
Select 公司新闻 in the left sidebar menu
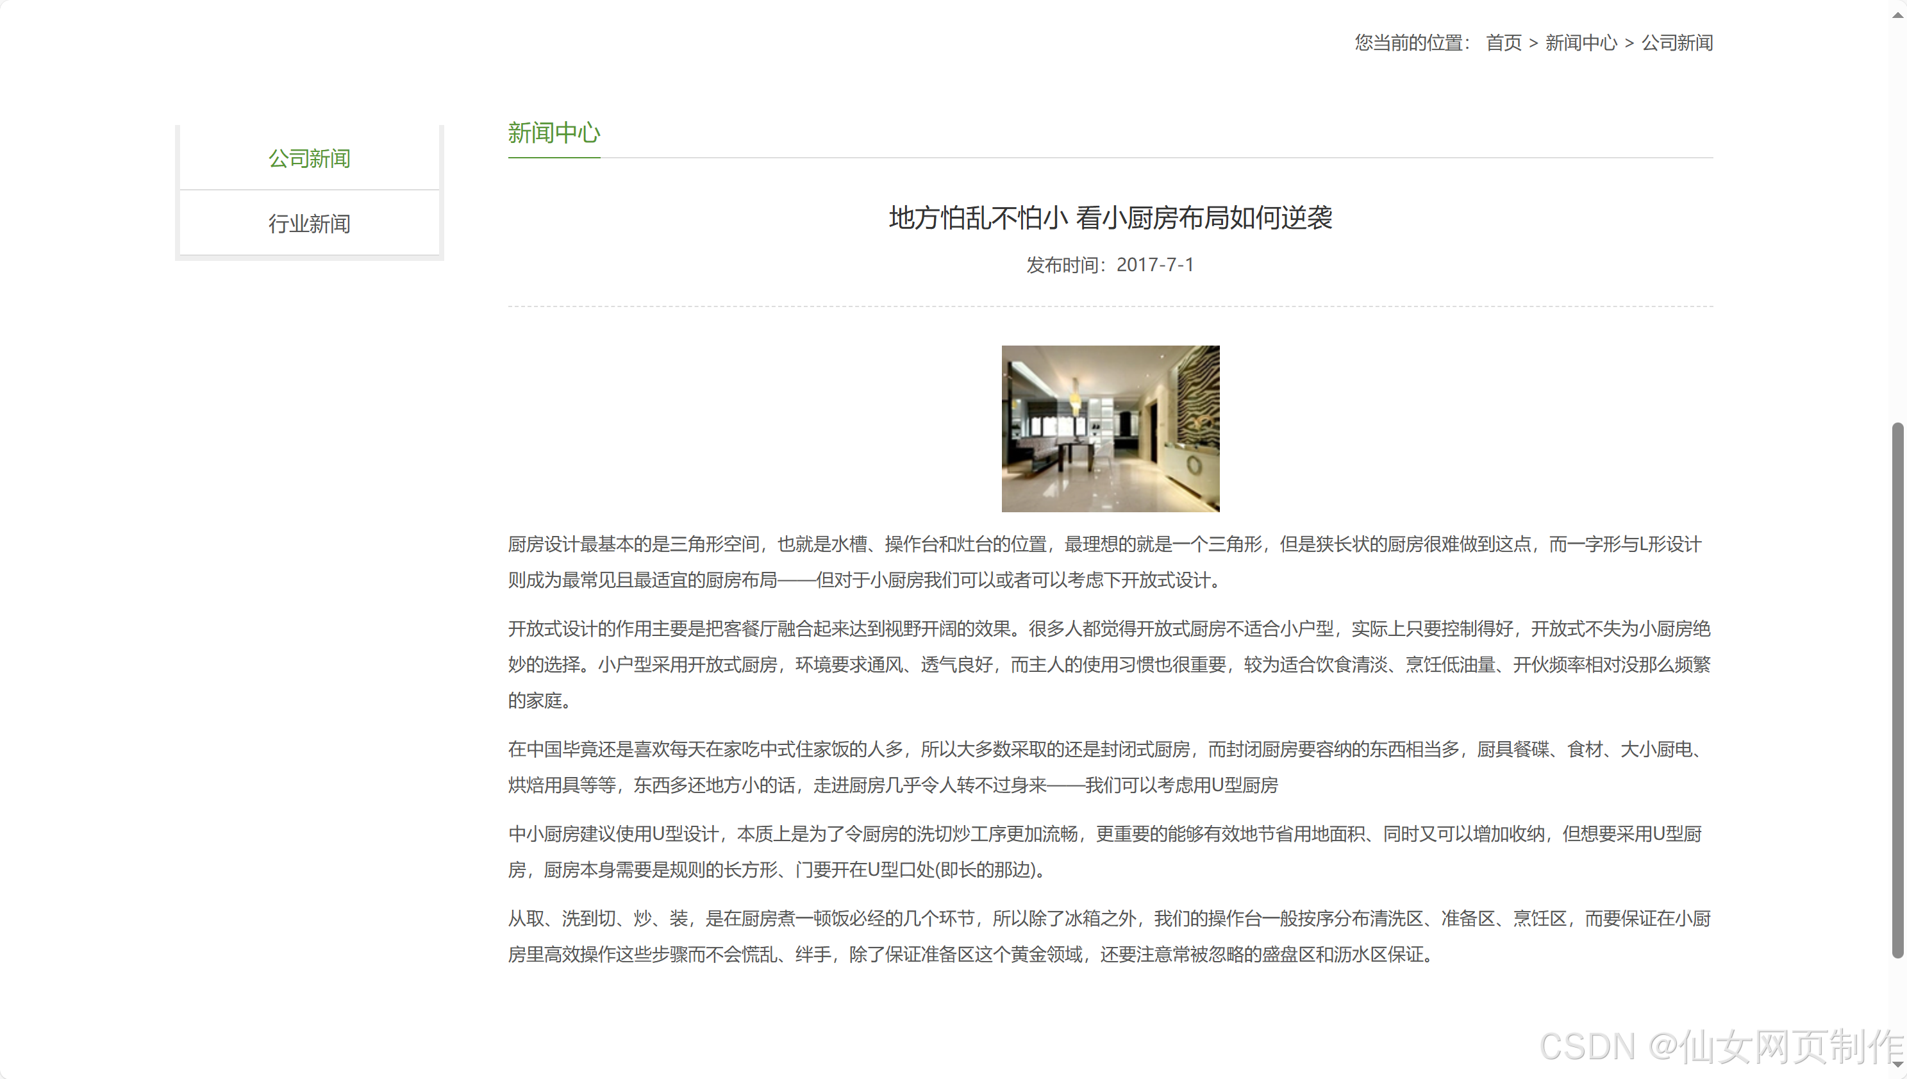(309, 158)
